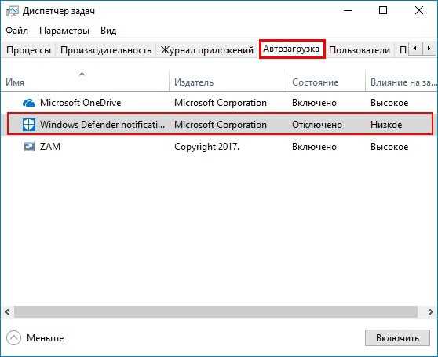Click the Microsoft OneDrive cloud icon

coord(29,103)
